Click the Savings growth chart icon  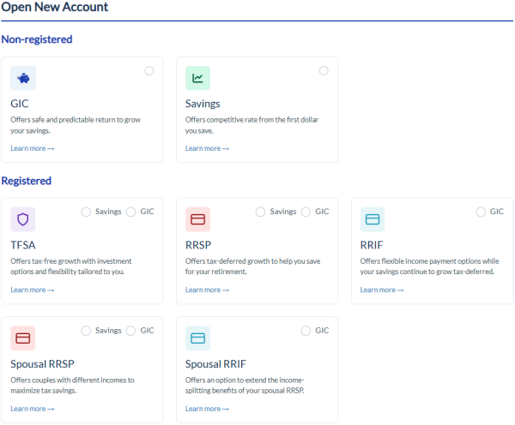(x=198, y=78)
